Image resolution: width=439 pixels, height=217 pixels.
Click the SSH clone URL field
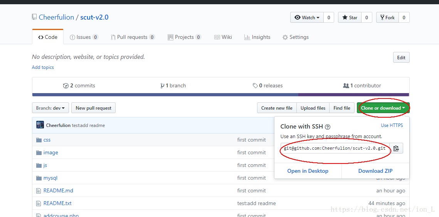335,148
